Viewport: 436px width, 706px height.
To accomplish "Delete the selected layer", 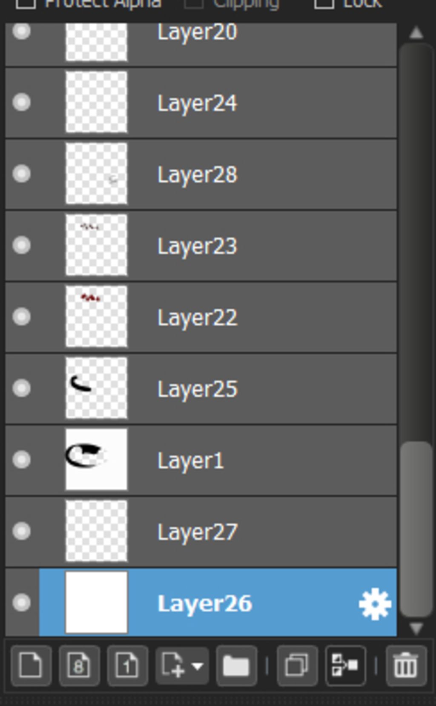I will click(x=406, y=666).
